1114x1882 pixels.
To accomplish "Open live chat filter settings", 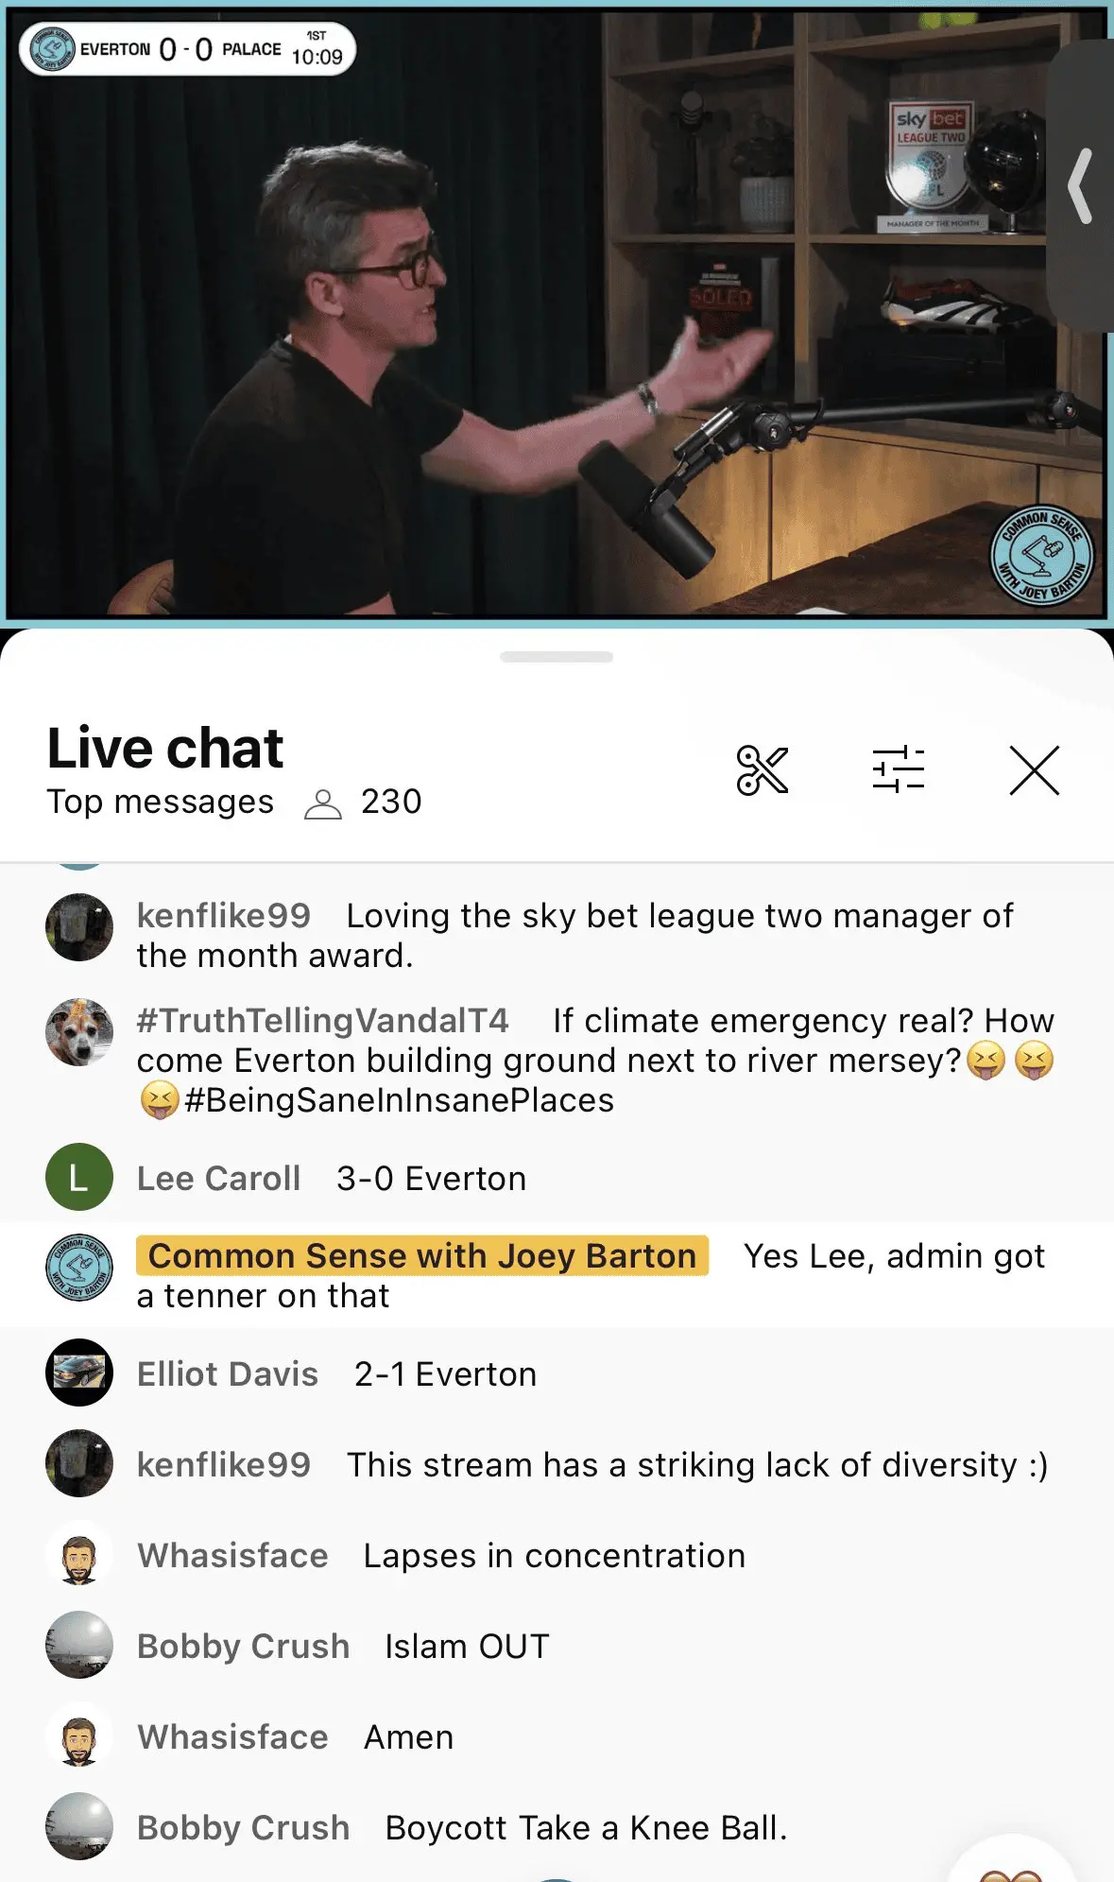I will coord(898,769).
